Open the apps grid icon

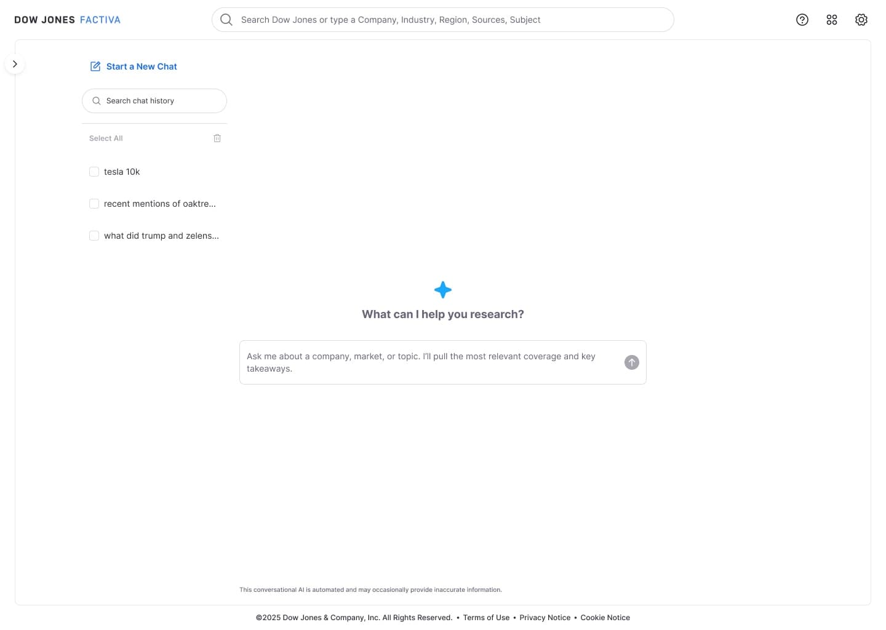(x=832, y=20)
